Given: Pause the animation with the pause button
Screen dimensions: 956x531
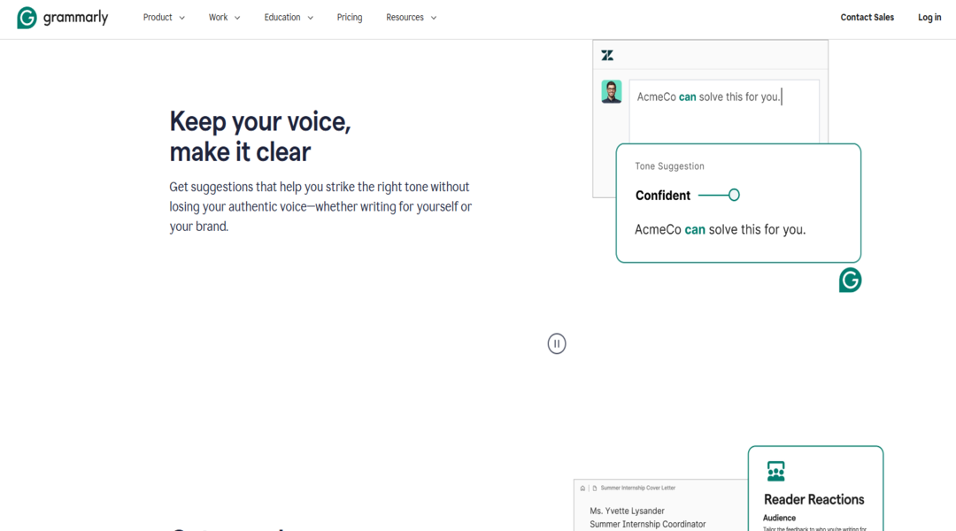Looking at the screenshot, I should pyautogui.click(x=557, y=343).
